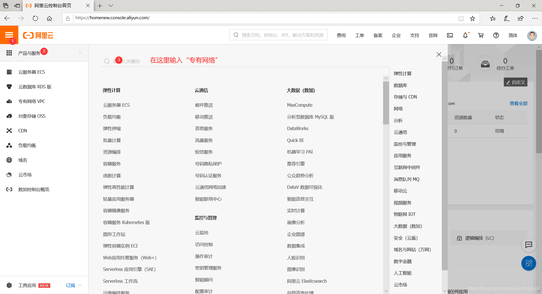
Task: Click the 工具应用 cube icon
Action: click(x=9, y=285)
